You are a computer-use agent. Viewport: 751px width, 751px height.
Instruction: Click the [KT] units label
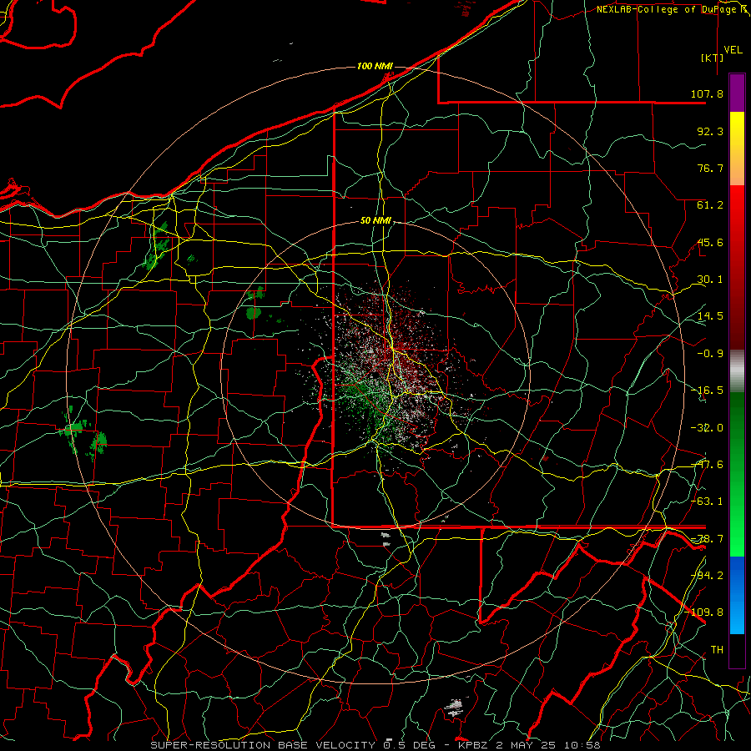pos(712,58)
